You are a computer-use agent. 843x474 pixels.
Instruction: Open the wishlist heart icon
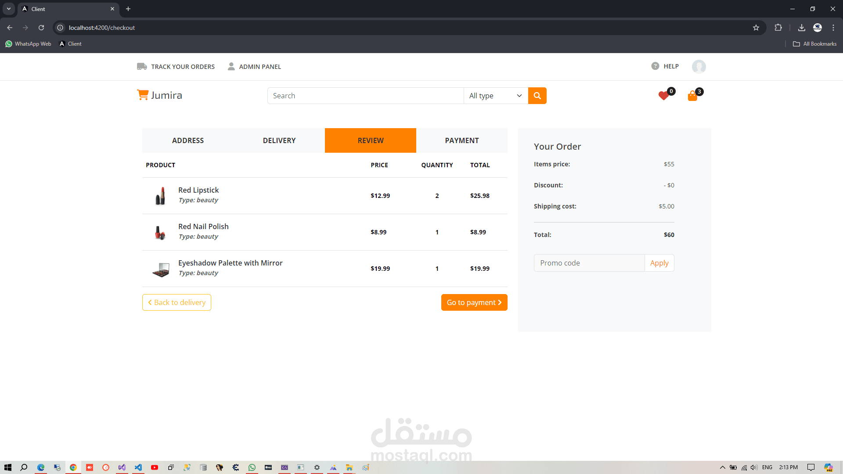coord(663,96)
